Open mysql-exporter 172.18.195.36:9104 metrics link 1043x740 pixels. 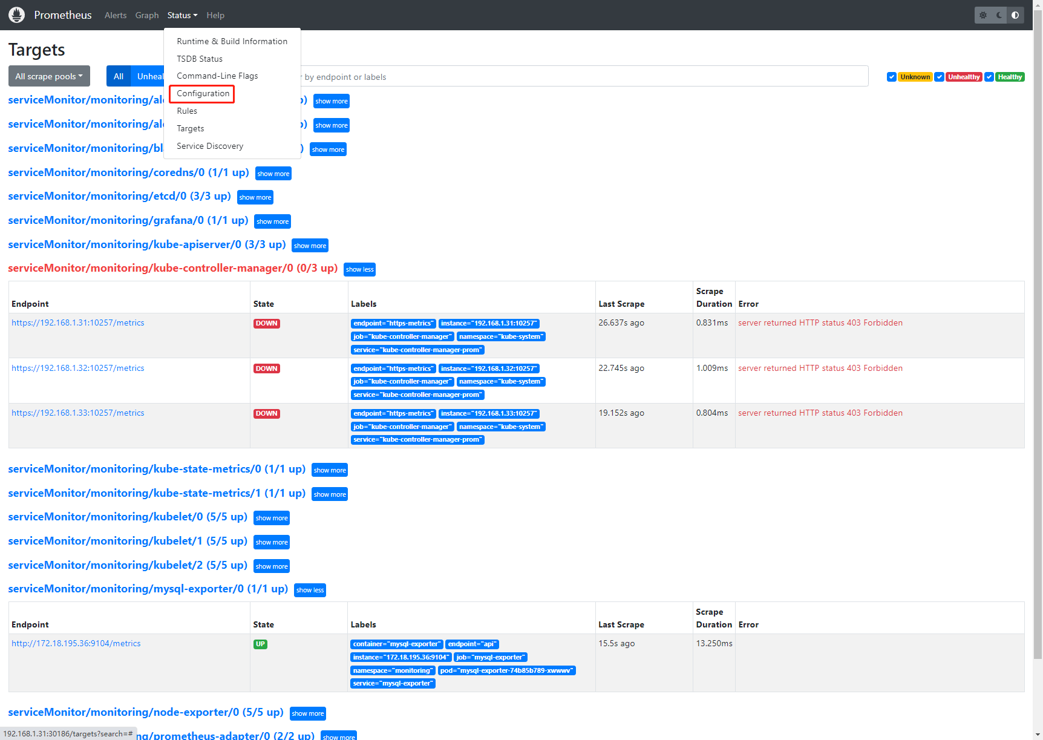pyautogui.click(x=76, y=643)
